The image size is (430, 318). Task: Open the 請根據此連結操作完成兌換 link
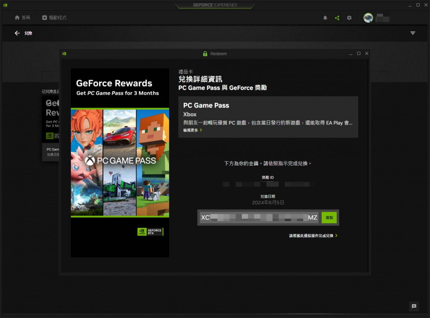pos(313,235)
